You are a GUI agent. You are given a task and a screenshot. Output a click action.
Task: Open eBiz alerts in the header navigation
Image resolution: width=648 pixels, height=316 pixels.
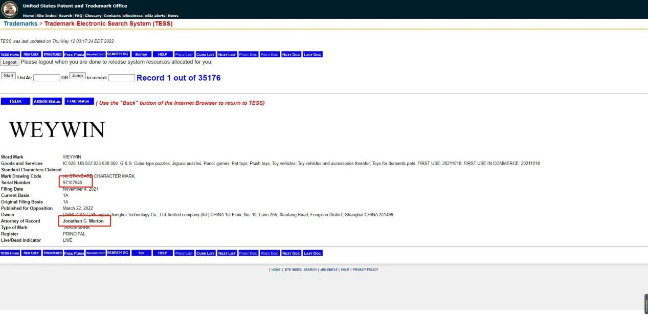click(155, 16)
